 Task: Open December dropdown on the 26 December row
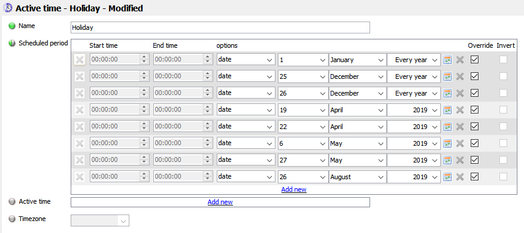tap(358, 93)
